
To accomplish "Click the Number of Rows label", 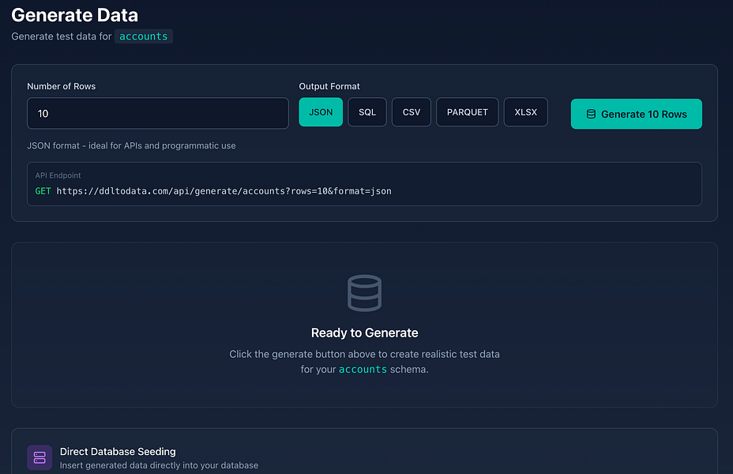I will click(x=62, y=86).
